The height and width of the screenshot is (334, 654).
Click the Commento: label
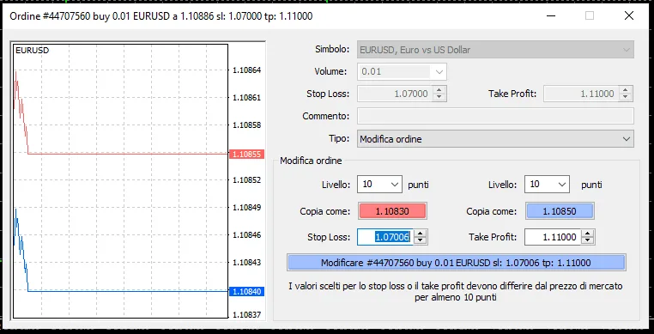click(326, 116)
